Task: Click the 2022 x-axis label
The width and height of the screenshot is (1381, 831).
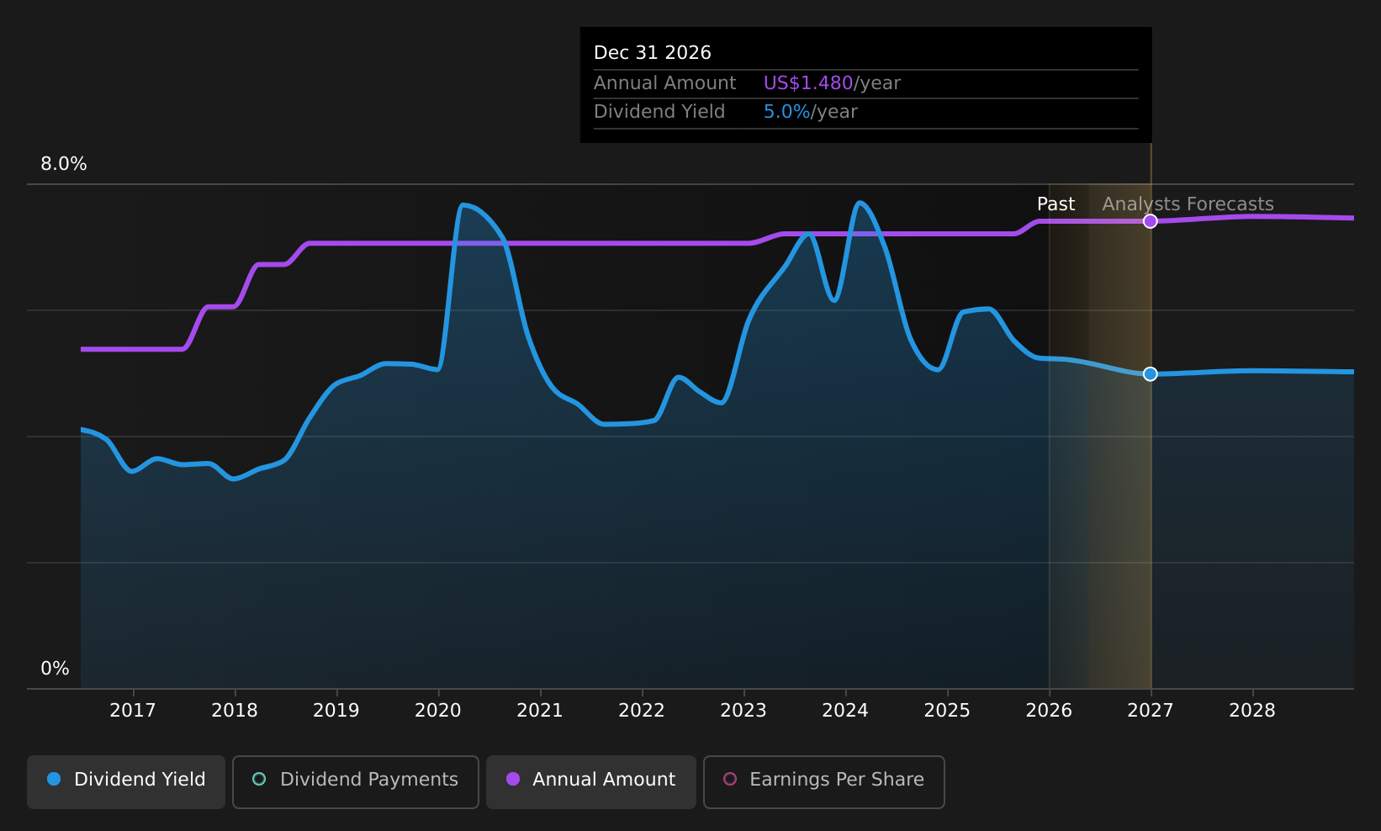Action: [x=642, y=711]
